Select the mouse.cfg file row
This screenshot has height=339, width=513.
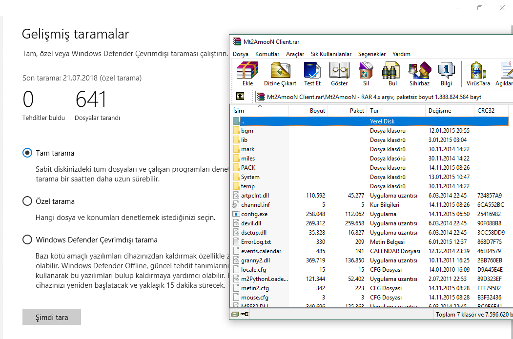coord(370,298)
